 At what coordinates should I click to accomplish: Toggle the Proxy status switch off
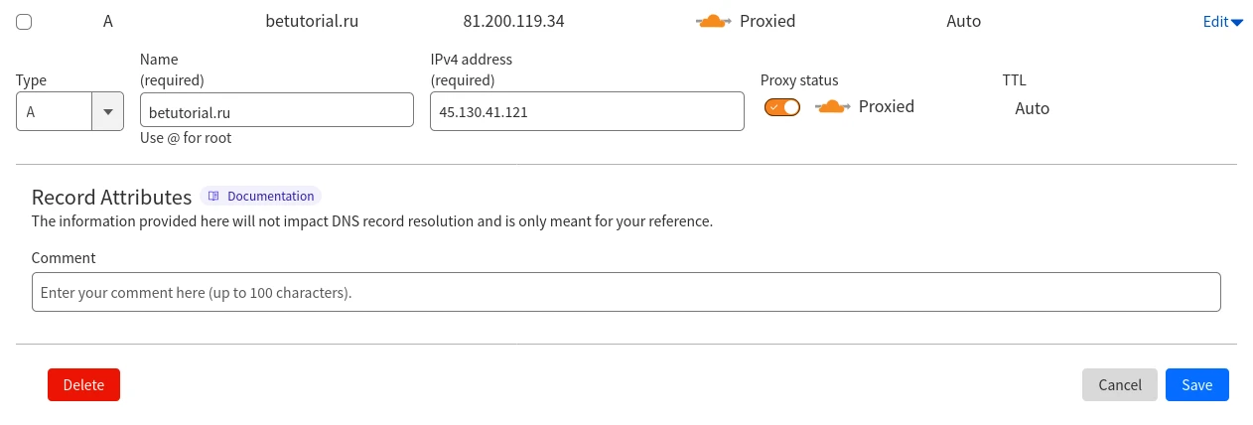click(781, 107)
